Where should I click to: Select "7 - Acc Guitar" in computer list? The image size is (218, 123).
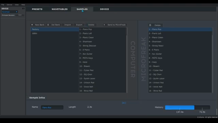[x=103, y=54]
